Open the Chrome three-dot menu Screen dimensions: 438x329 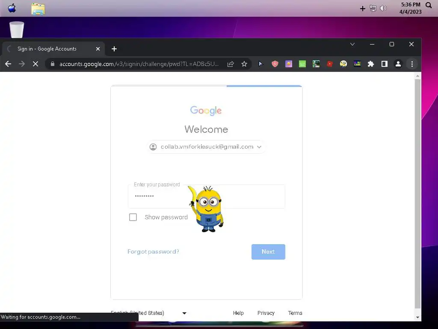412,64
